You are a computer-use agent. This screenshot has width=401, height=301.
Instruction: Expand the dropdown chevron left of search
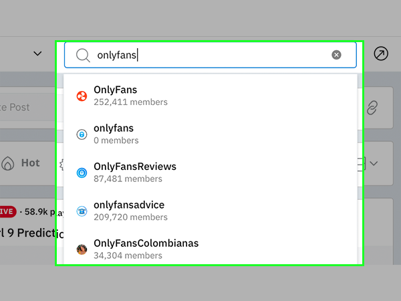(x=37, y=54)
